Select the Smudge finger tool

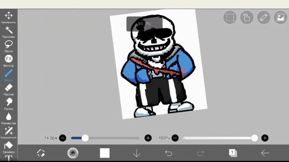[x=9, y=104]
